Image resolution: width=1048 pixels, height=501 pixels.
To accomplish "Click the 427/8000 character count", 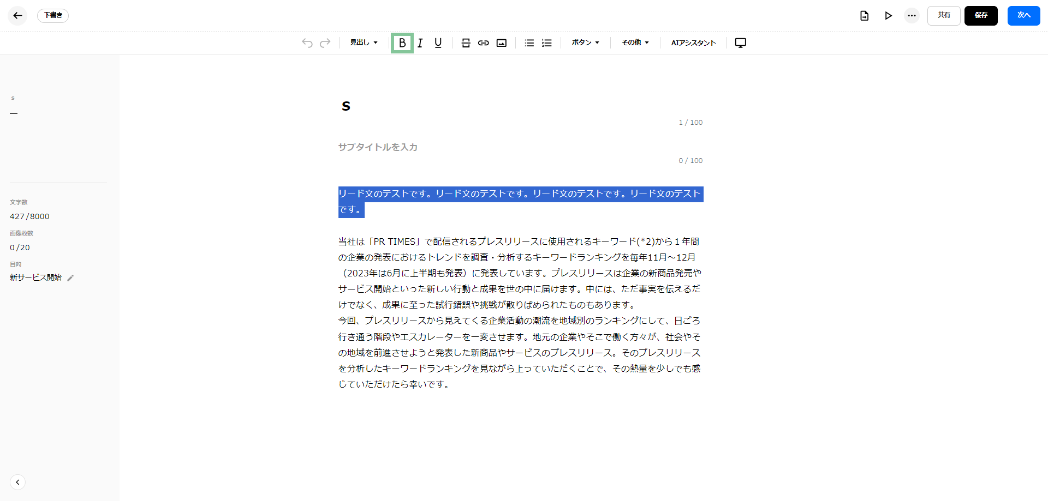I will point(29,216).
